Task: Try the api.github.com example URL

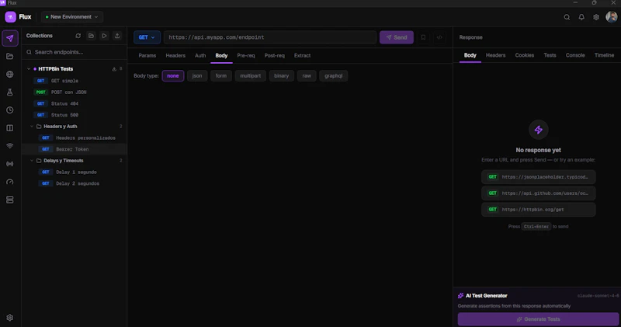Action: point(538,193)
